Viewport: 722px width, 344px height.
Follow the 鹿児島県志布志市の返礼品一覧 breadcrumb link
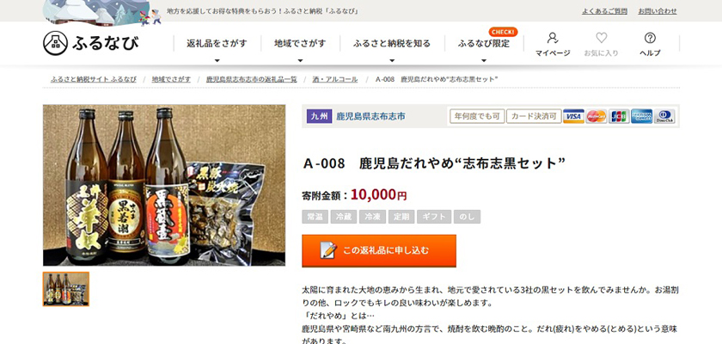251,79
